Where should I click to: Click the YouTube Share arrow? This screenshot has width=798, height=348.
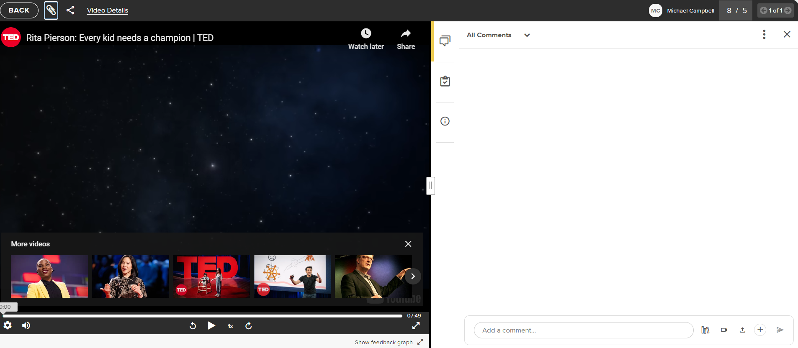(x=406, y=39)
